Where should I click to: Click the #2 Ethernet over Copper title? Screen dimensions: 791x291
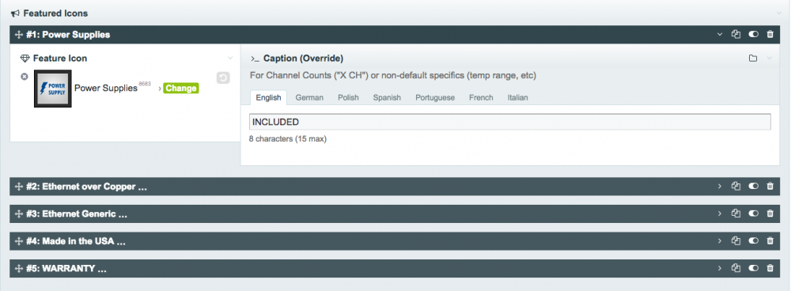(x=86, y=187)
